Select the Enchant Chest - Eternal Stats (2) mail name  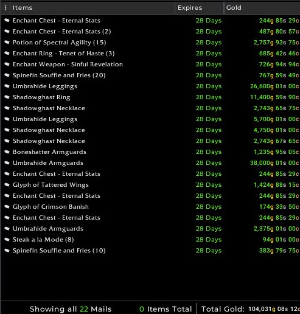click(x=62, y=32)
